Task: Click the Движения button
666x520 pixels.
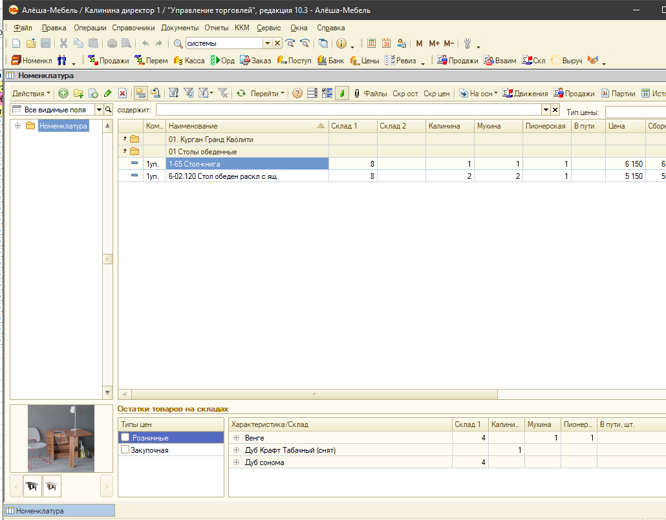Action: click(525, 94)
